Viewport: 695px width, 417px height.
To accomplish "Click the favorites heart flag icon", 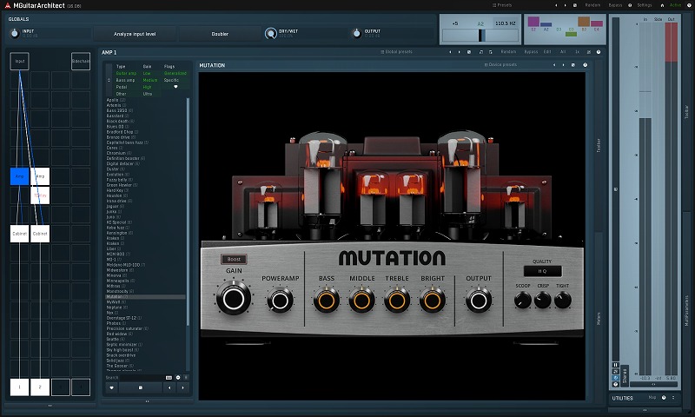I will tap(175, 87).
